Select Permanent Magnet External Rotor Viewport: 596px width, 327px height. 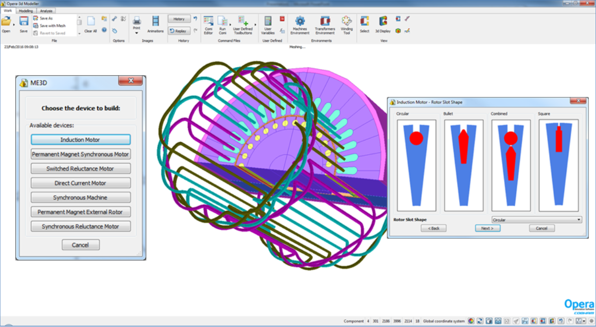pos(81,212)
